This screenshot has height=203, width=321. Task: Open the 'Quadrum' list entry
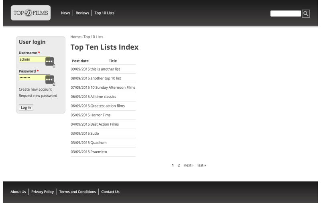click(x=98, y=143)
